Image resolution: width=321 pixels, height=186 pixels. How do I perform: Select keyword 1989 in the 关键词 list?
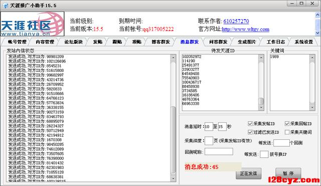pos(274,57)
